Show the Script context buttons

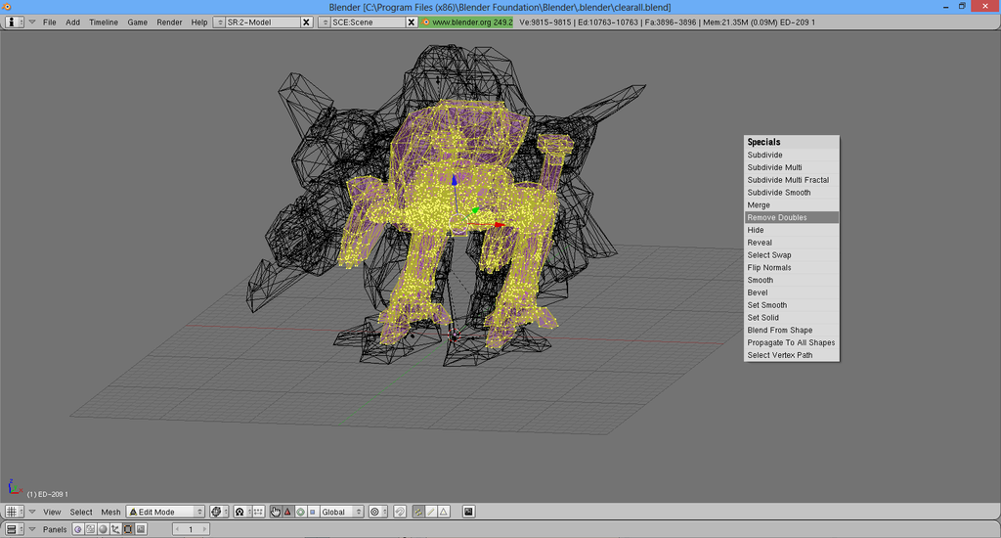pos(91,529)
